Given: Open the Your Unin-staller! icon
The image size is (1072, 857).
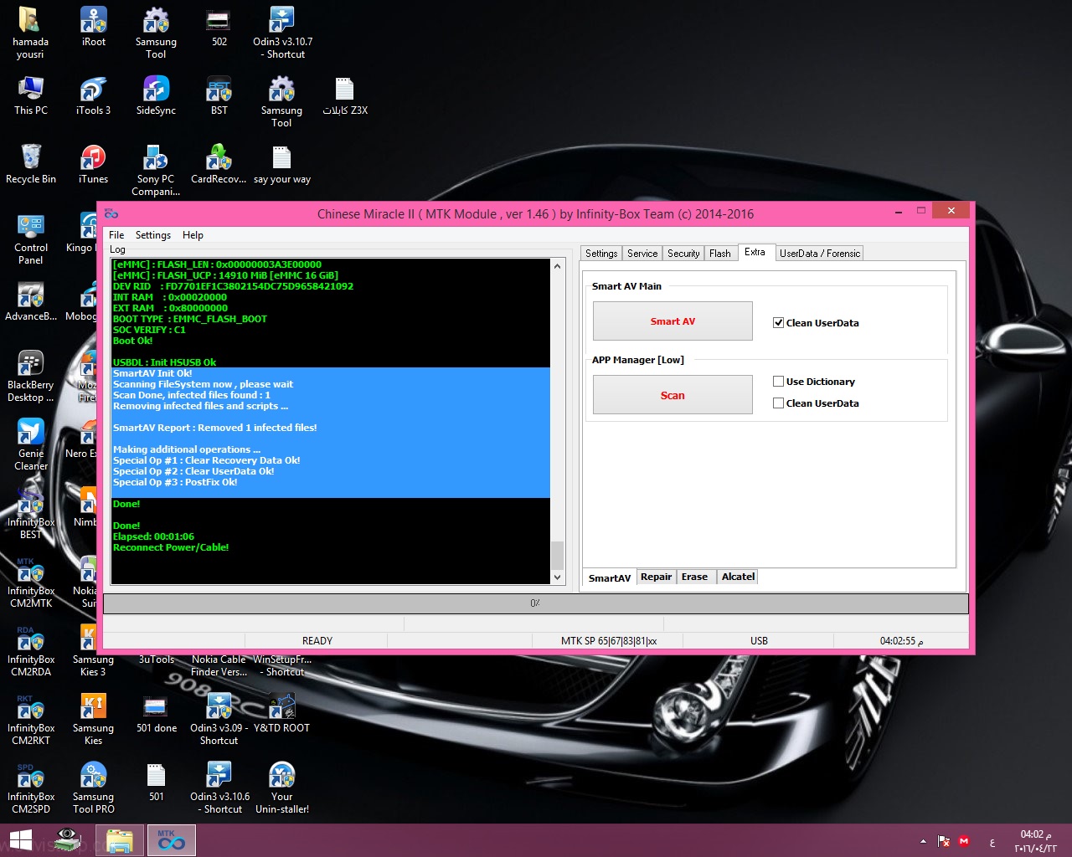Looking at the screenshot, I should pyautogui.click(x=282, y=788).
